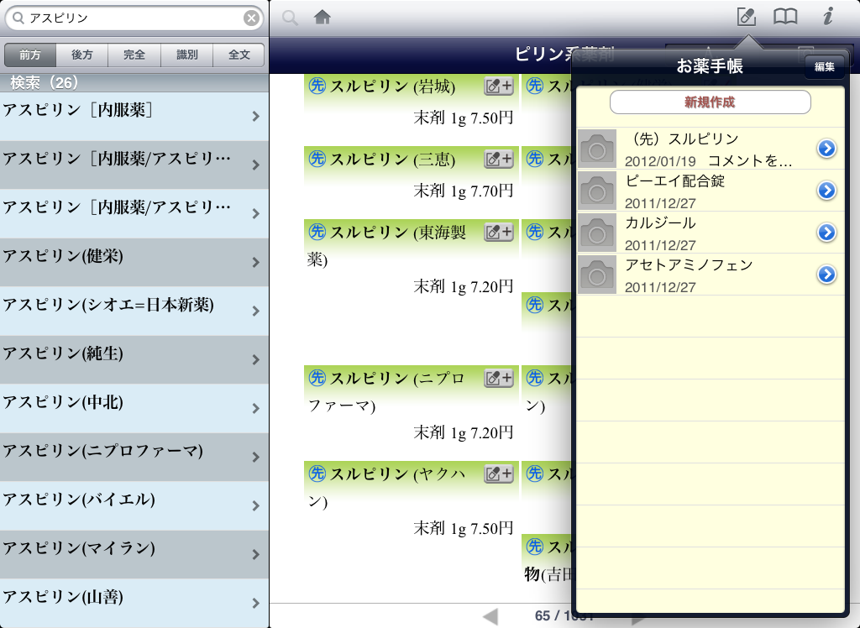
Task: Add スルピリン (ニプロファーマ) to medicine notebook
Action: pos(499,378)
